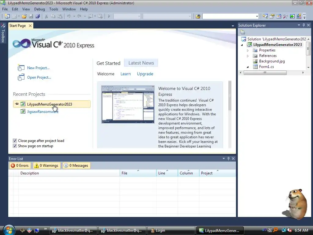The image size is (313, 235).
Task: Open Solution Explorer from the toolbar icon
Action: 265,16
